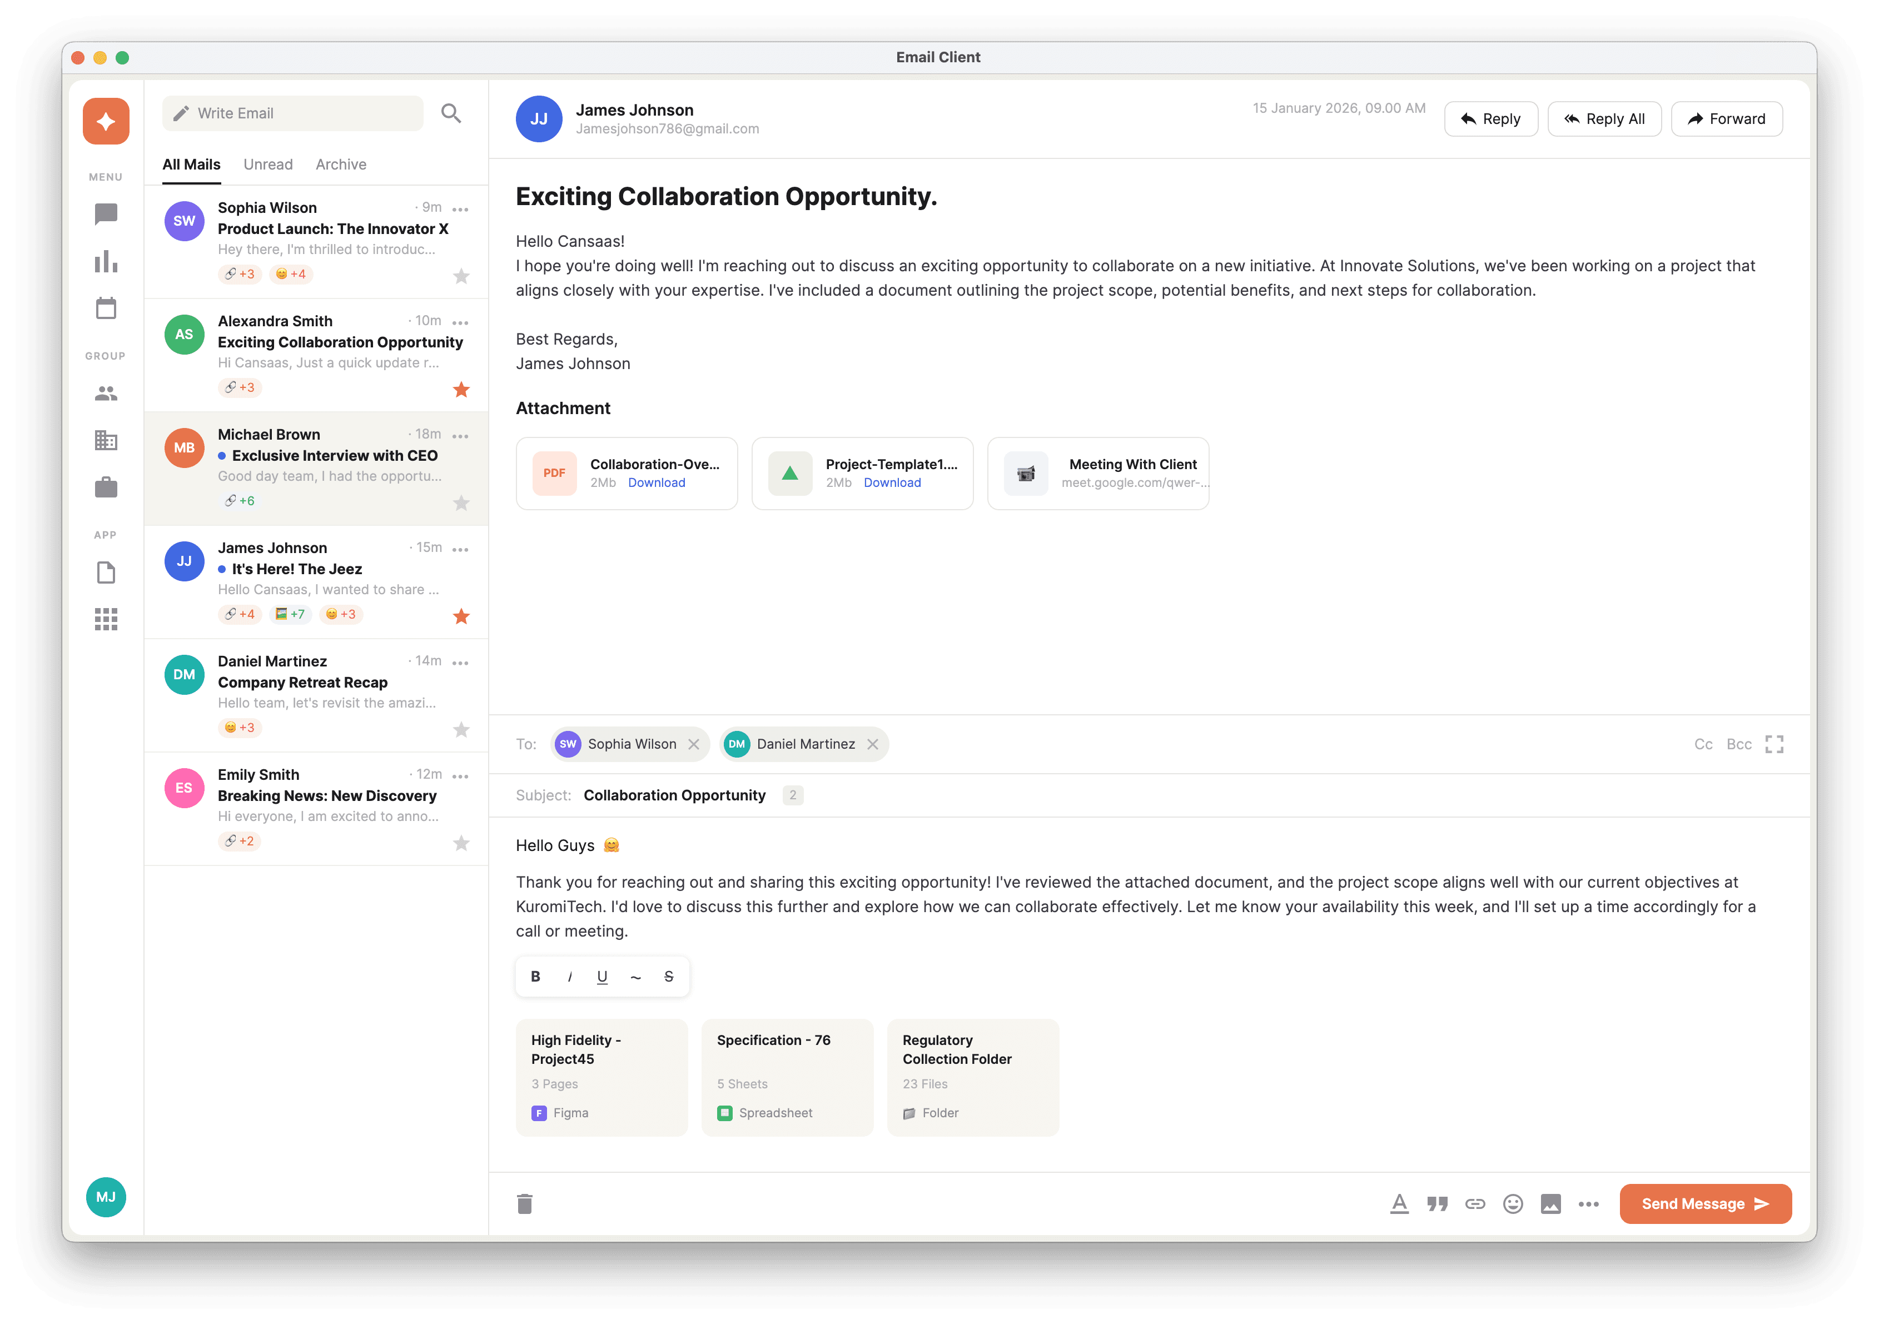Click the search magnifier icon
1879x1324 pixels.
point(451,113)
